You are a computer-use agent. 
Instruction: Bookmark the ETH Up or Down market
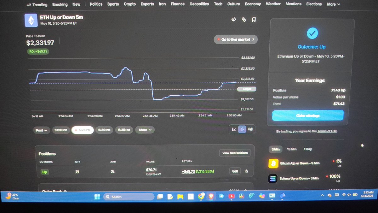coord(254,20)
